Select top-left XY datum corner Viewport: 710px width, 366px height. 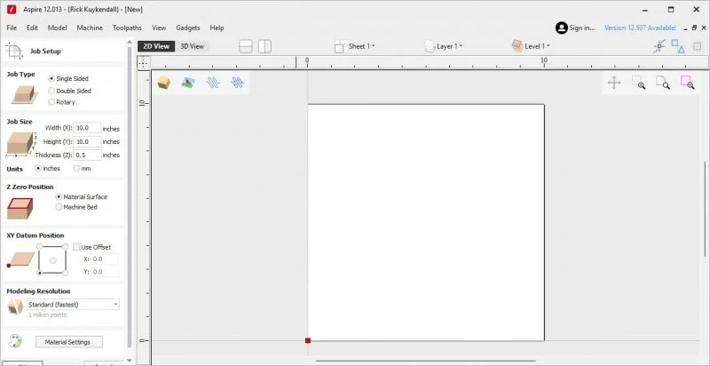[40, 246]
